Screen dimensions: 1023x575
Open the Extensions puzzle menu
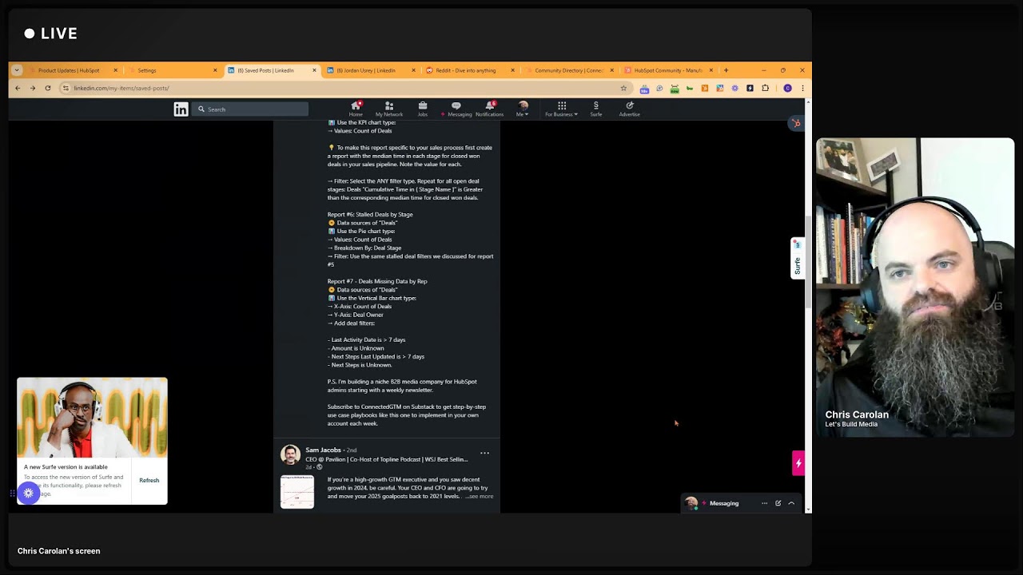(766, 89)
